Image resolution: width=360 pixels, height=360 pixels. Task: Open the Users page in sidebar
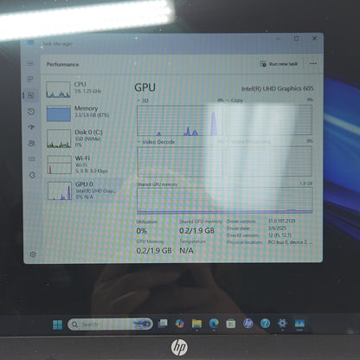32,143
